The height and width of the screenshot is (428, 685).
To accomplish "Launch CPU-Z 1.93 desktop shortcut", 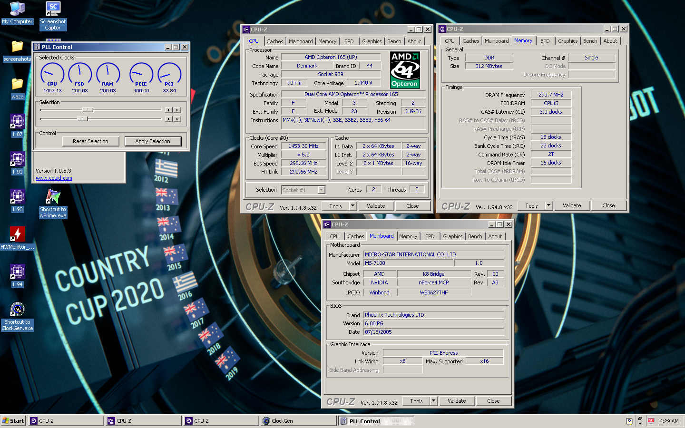I will 17,201.
